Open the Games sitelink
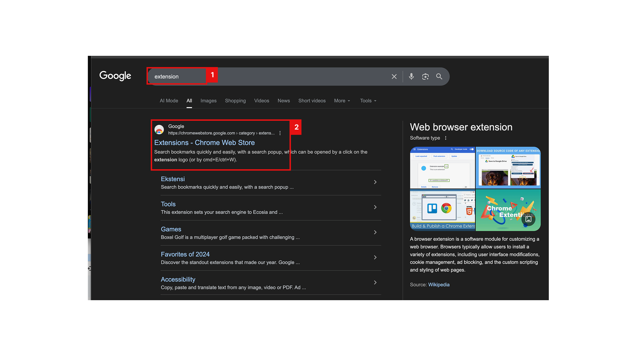This screenshot has height=356, width=637. (171, 229)
